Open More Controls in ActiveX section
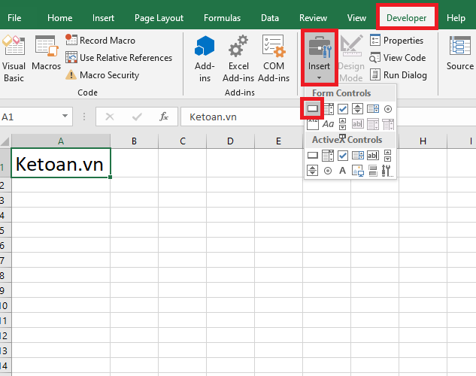Viewport: 476px width, 376px height. 388,171
